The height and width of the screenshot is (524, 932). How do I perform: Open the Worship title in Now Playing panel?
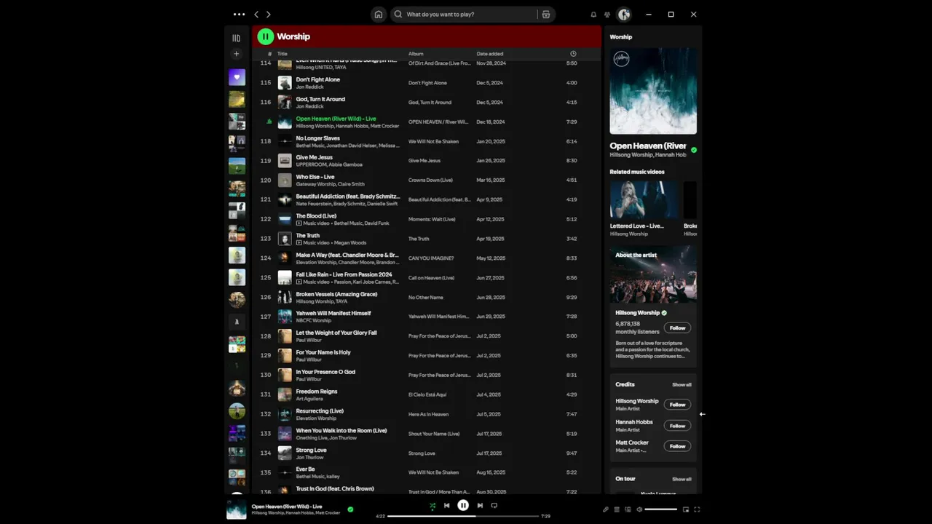click(621, 37)
